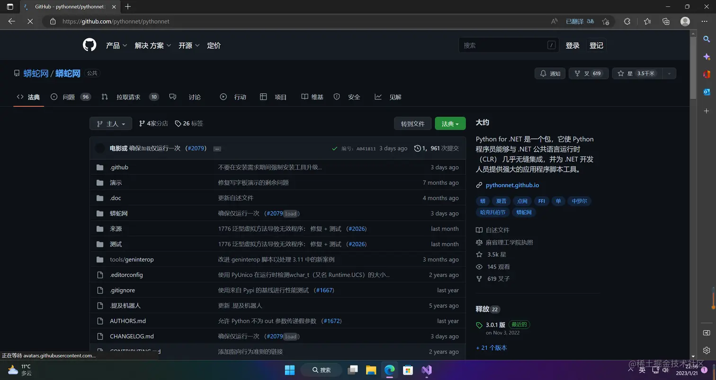
Task: Open the 讨论 discussions tab
Action: point(185,97)
